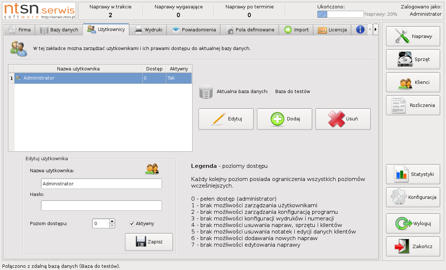Open the Sprzęt hardware section
446x270 pixels.
click(x=413, y=59)
